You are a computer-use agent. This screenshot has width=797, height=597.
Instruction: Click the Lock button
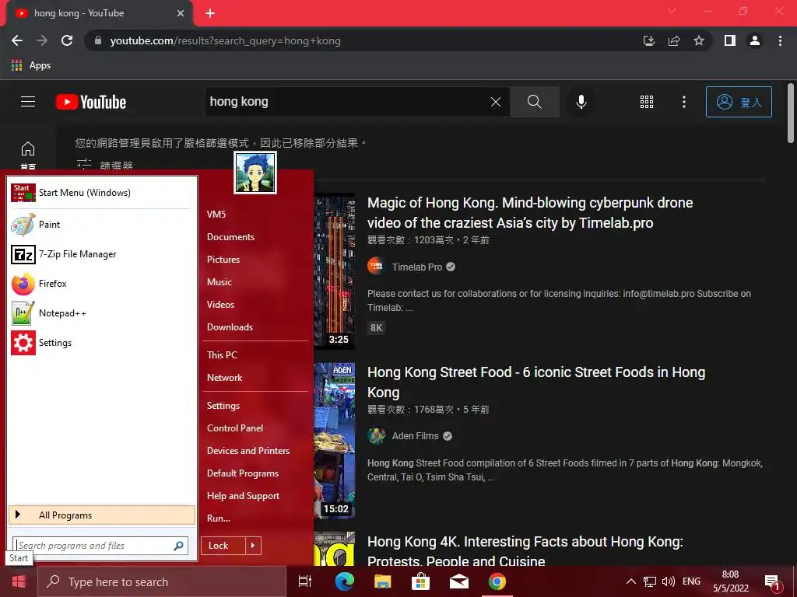pyautogui.click(x=223, y=546)
